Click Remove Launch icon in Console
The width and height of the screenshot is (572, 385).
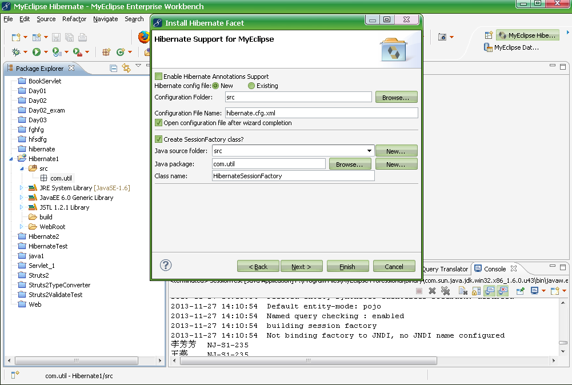click(432, 291)
